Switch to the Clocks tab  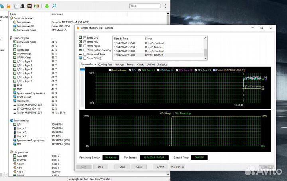pos(141,64)
